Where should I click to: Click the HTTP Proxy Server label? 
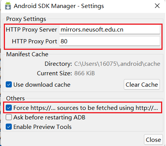32,30
